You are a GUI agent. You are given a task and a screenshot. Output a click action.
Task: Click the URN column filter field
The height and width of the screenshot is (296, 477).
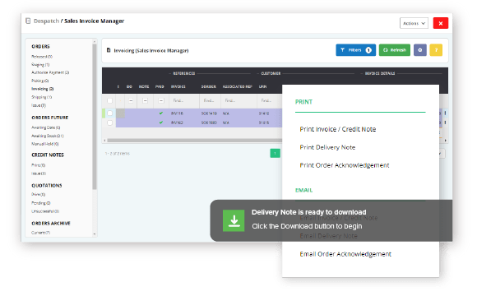tap(270, 100)
